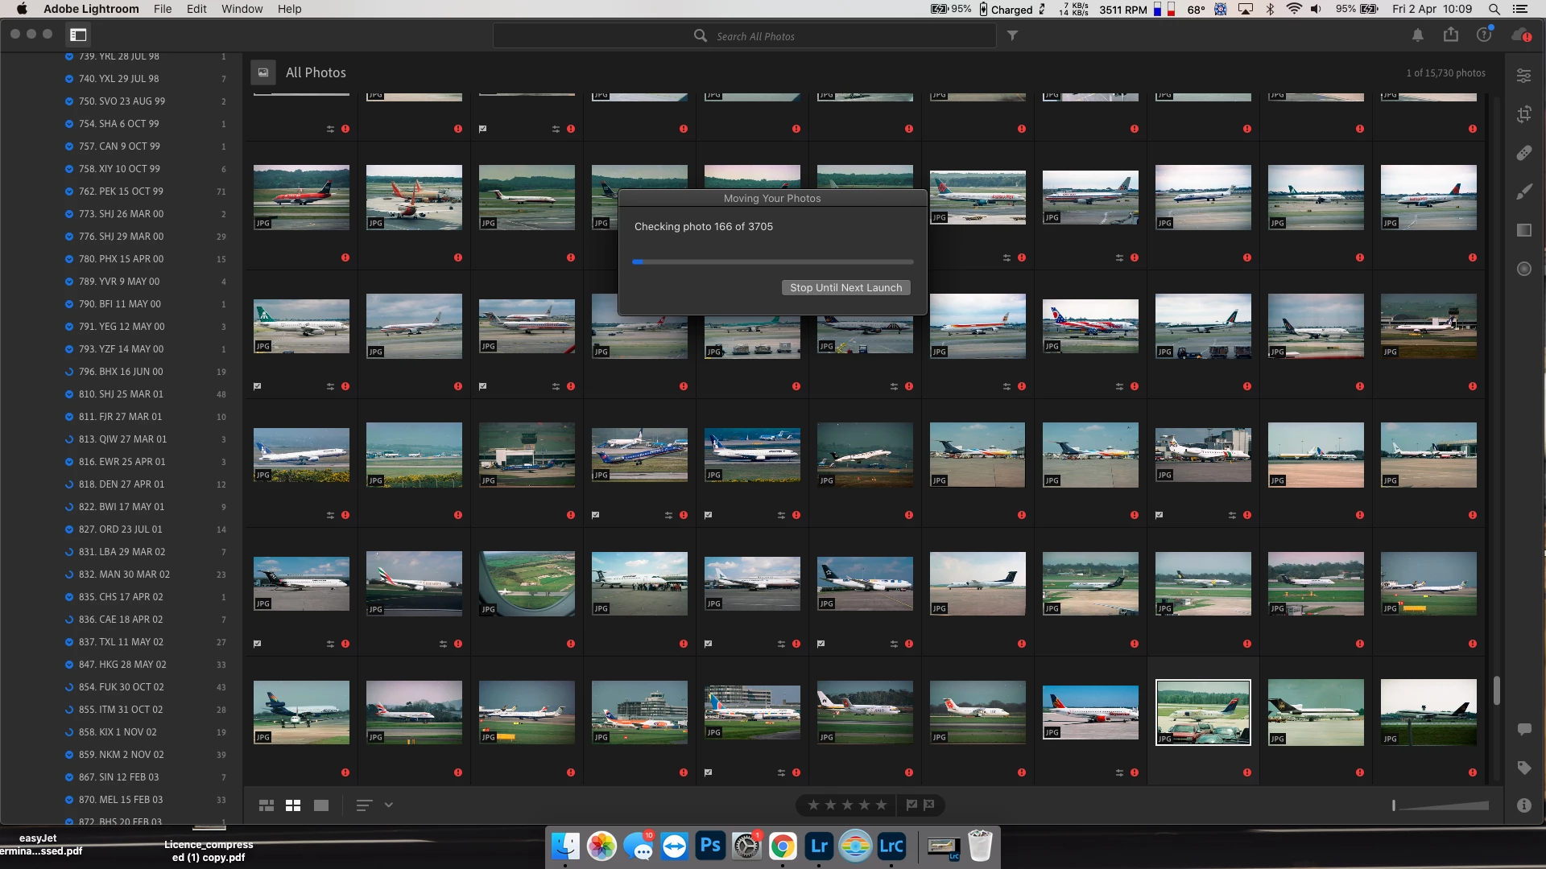Open the Edit sliders panel icon

(1523, 76)
